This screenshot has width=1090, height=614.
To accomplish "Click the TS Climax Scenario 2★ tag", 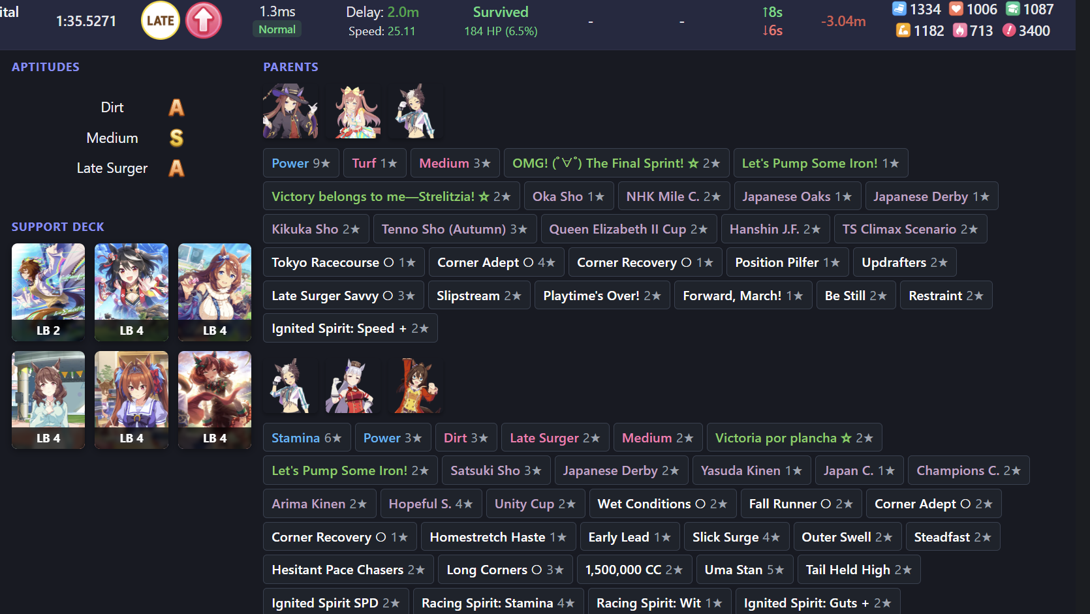I will tap(911, 229).
